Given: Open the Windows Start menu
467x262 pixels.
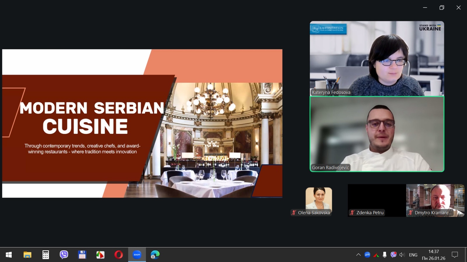Looking at the screenshot, I should pos(9,255).
